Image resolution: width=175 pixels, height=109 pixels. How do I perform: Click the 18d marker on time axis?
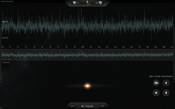[147, 47]
